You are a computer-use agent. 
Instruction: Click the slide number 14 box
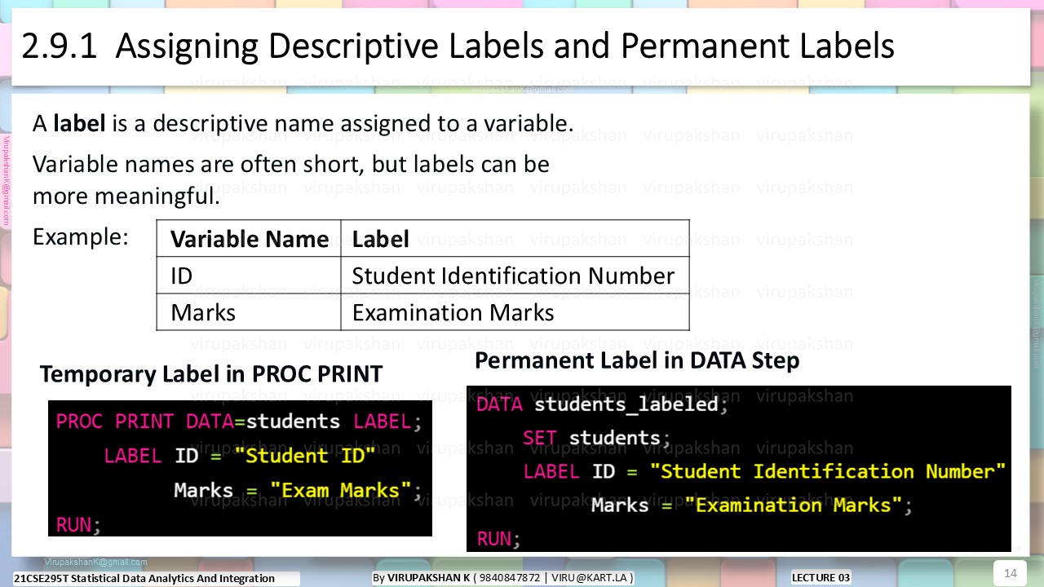pos(1011,572)
